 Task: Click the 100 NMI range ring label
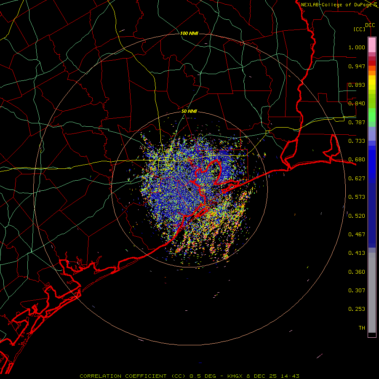(189, 33)
